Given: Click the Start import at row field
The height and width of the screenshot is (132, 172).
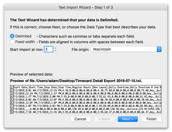Looking at the screenshot, I should pyautogui.click(x=49, y=49).
